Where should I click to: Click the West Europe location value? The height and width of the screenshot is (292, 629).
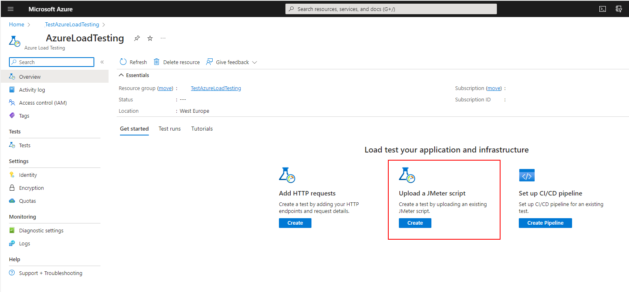[195, 111]
